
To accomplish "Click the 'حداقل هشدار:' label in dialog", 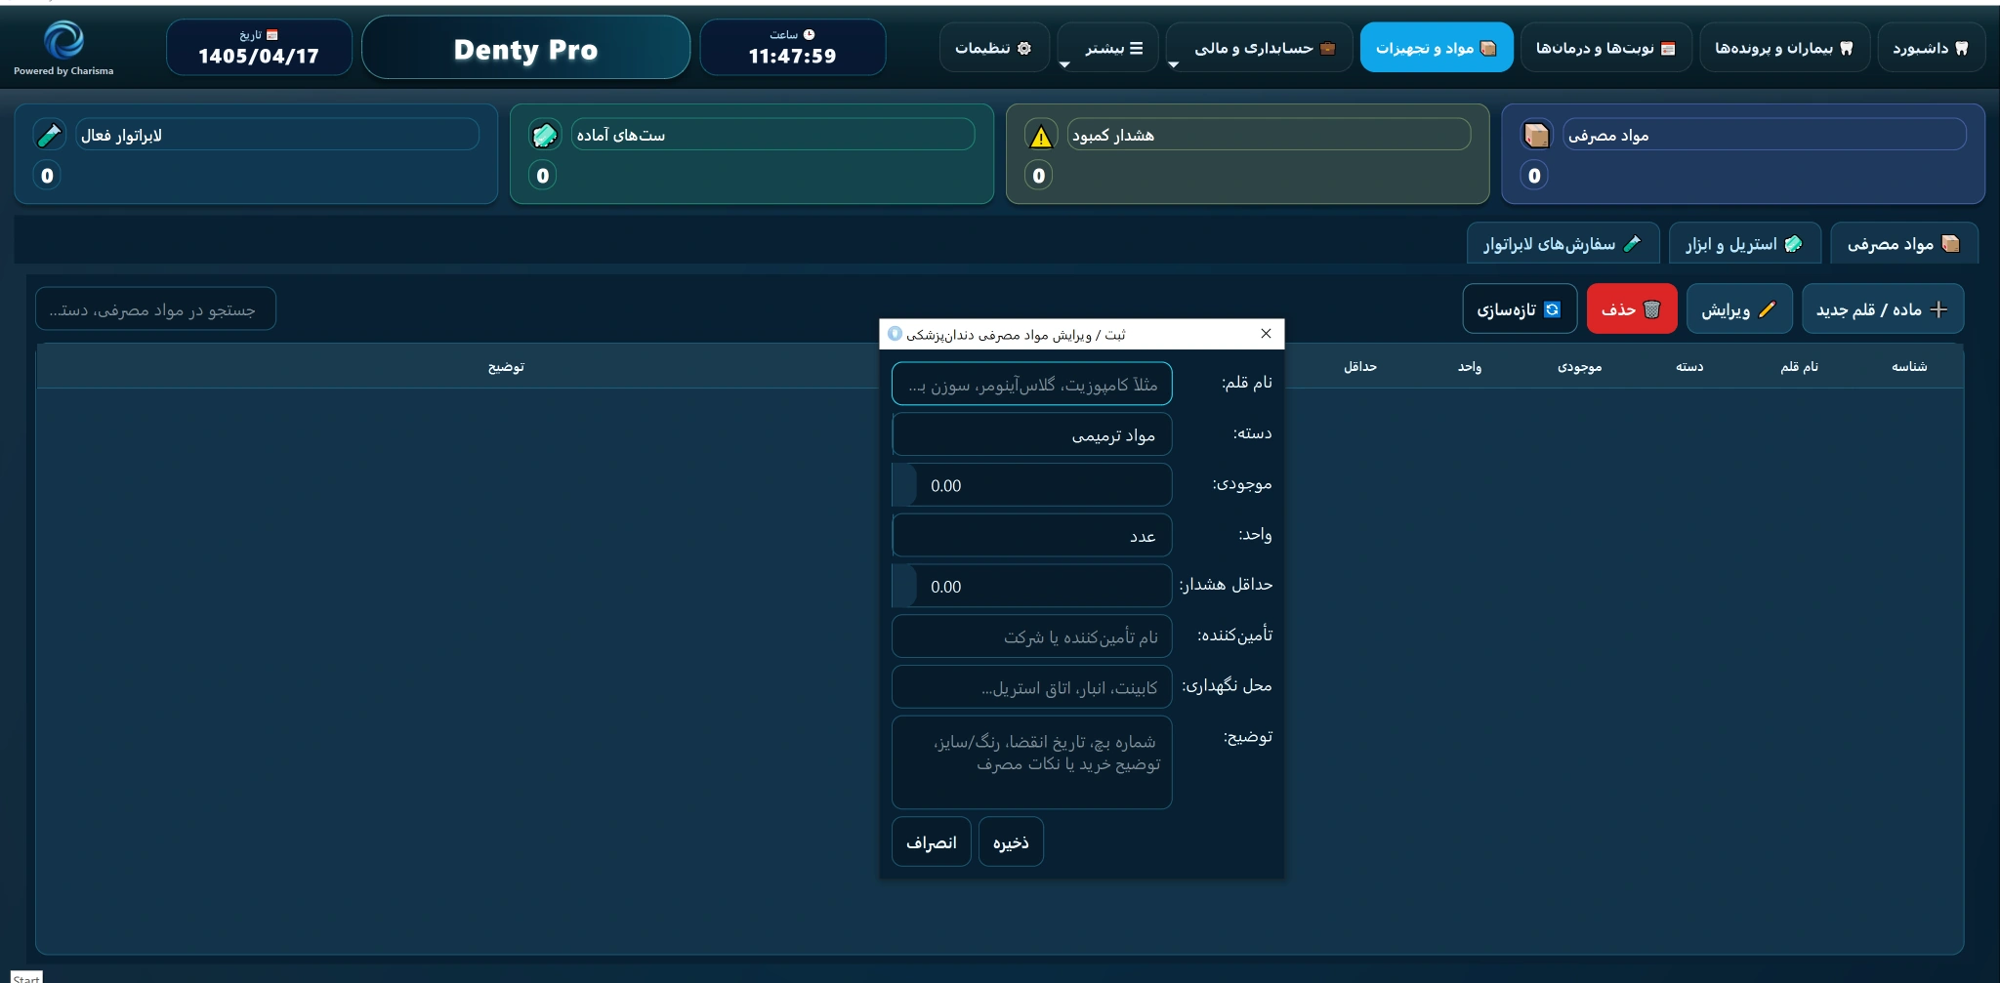I will point(1226,585).
